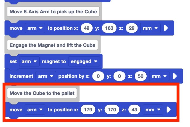Open mm units dropdown in the increment block
Screen dimensions: 190x127
point(159,76)
